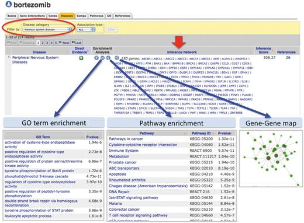Select the 306.27 inference score value
The width and height of the screenshot is (304, 223).
(270, 58)
